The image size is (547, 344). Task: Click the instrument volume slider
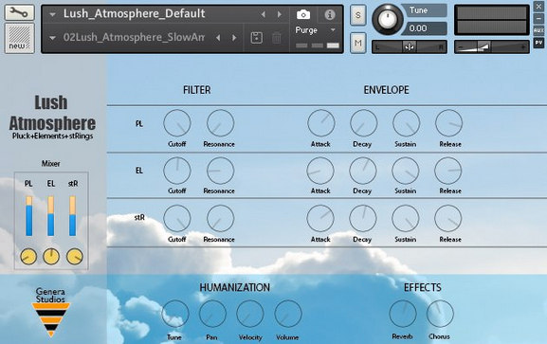491,46
